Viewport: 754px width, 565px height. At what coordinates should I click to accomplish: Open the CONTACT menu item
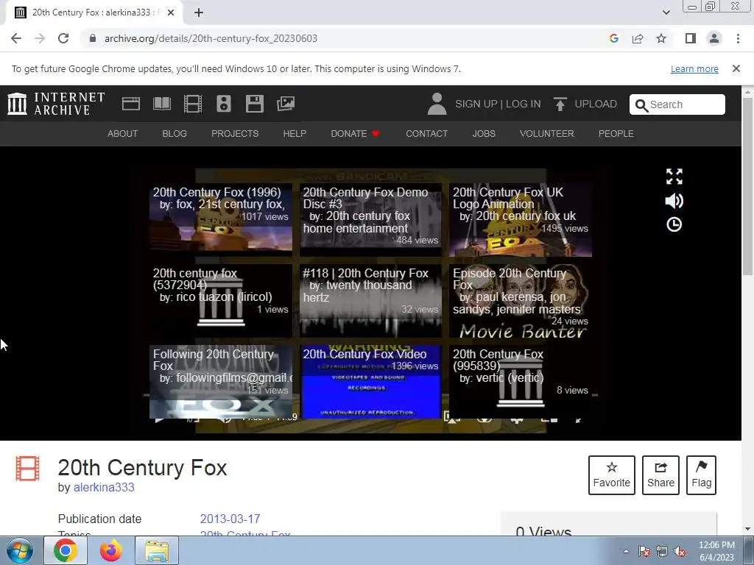pyautogui.click(x=426, y=134)
